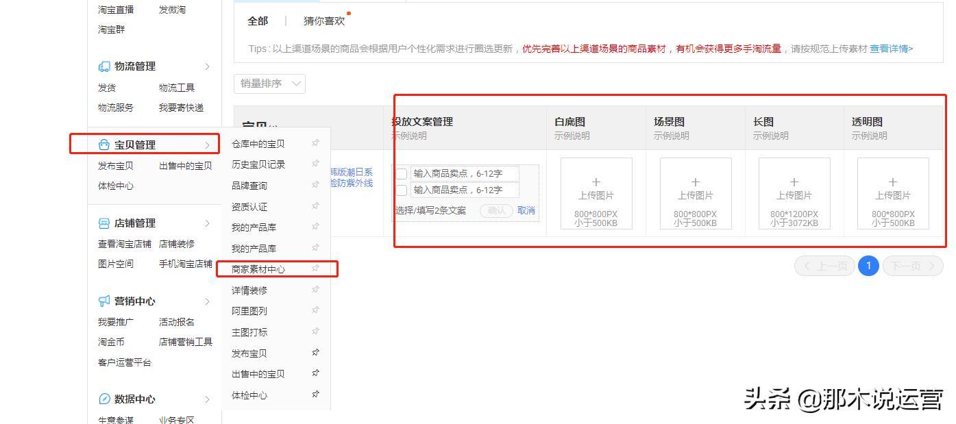Viewport: 956px width, 424px height.
Task: Click the pin icon beside 主图打标
Action: click(315, 332)
